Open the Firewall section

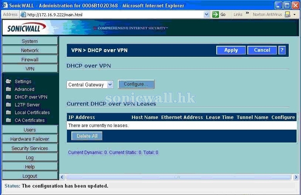click(30, 59)
